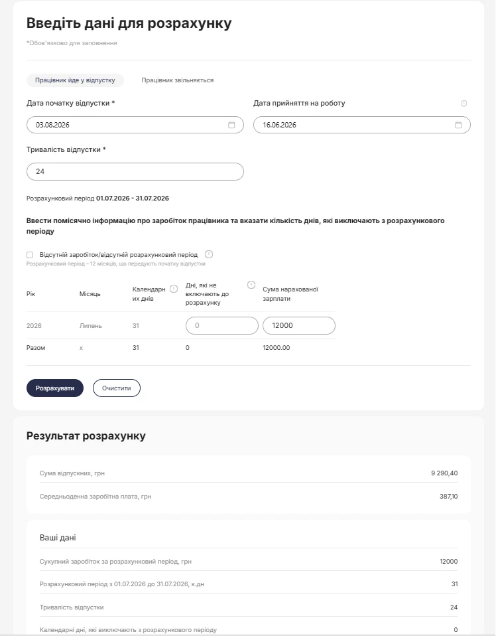The height and width of the screenshot is (636, 496).
Task: Click info icon for excluded days column
Action: [251, 285]
